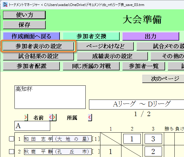This screenshot has width=184, height=157.
Task: Open 参加者交換 participant swap
Action: 91,36
